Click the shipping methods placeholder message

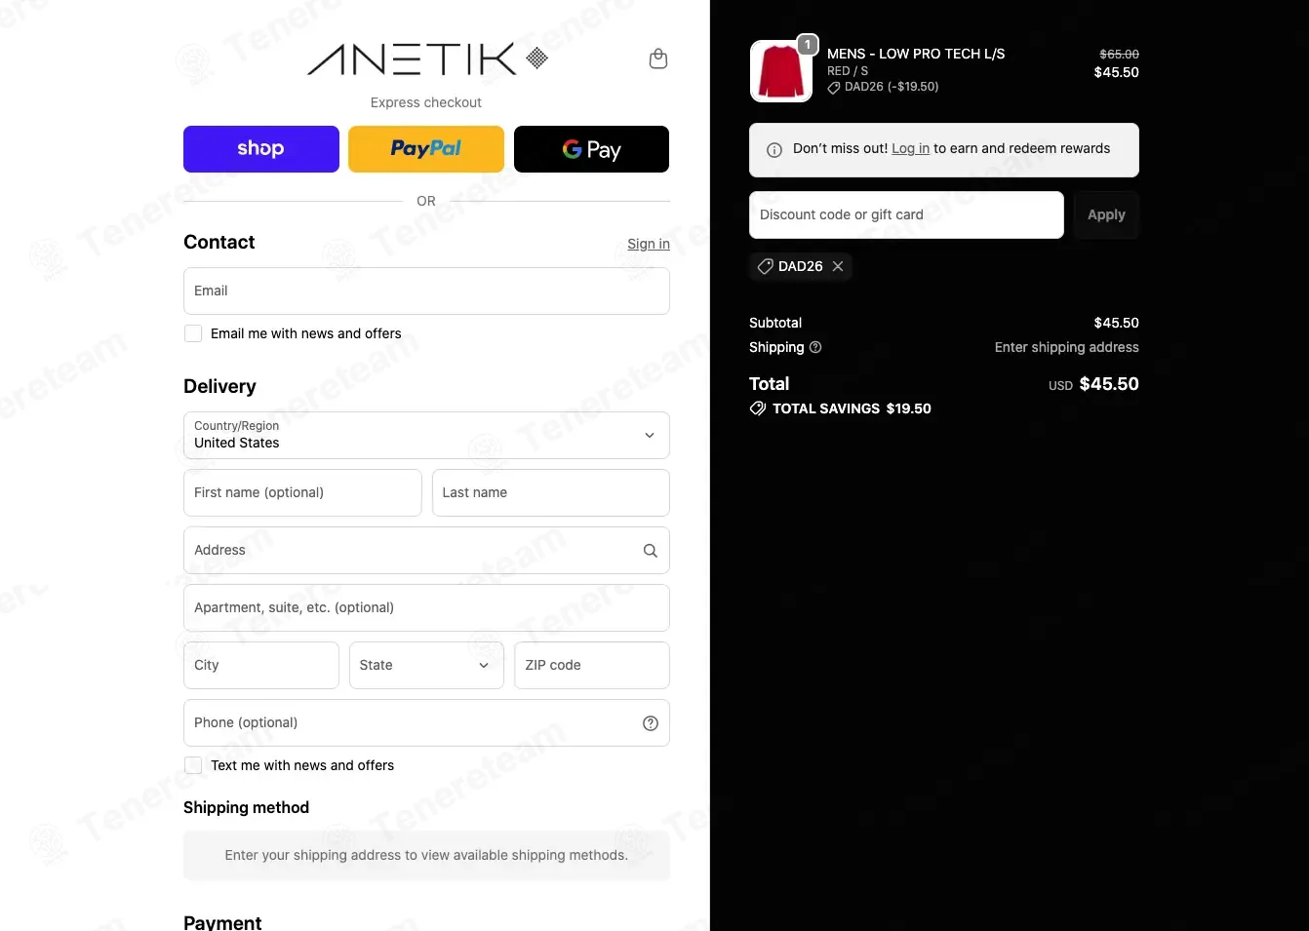426,855
